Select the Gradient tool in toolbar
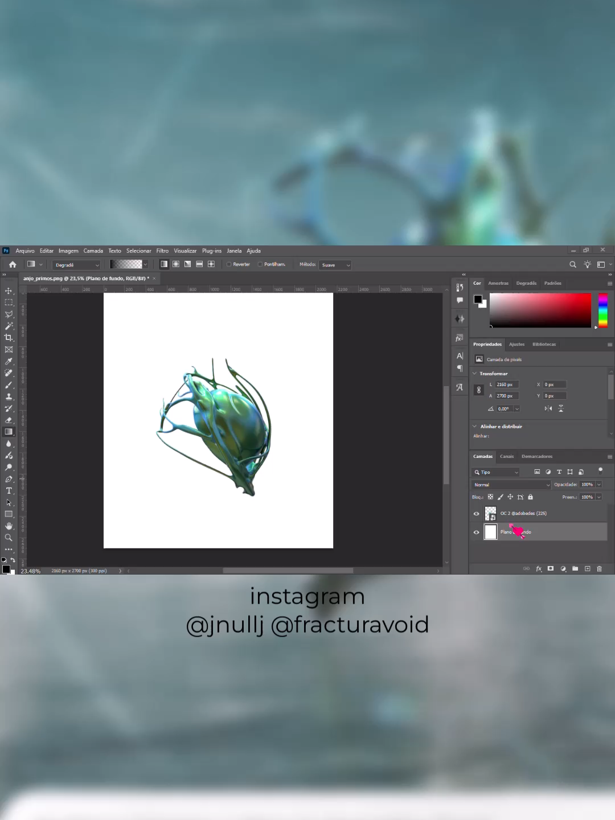This screenshot has width=615, height=820. point(9,432)
